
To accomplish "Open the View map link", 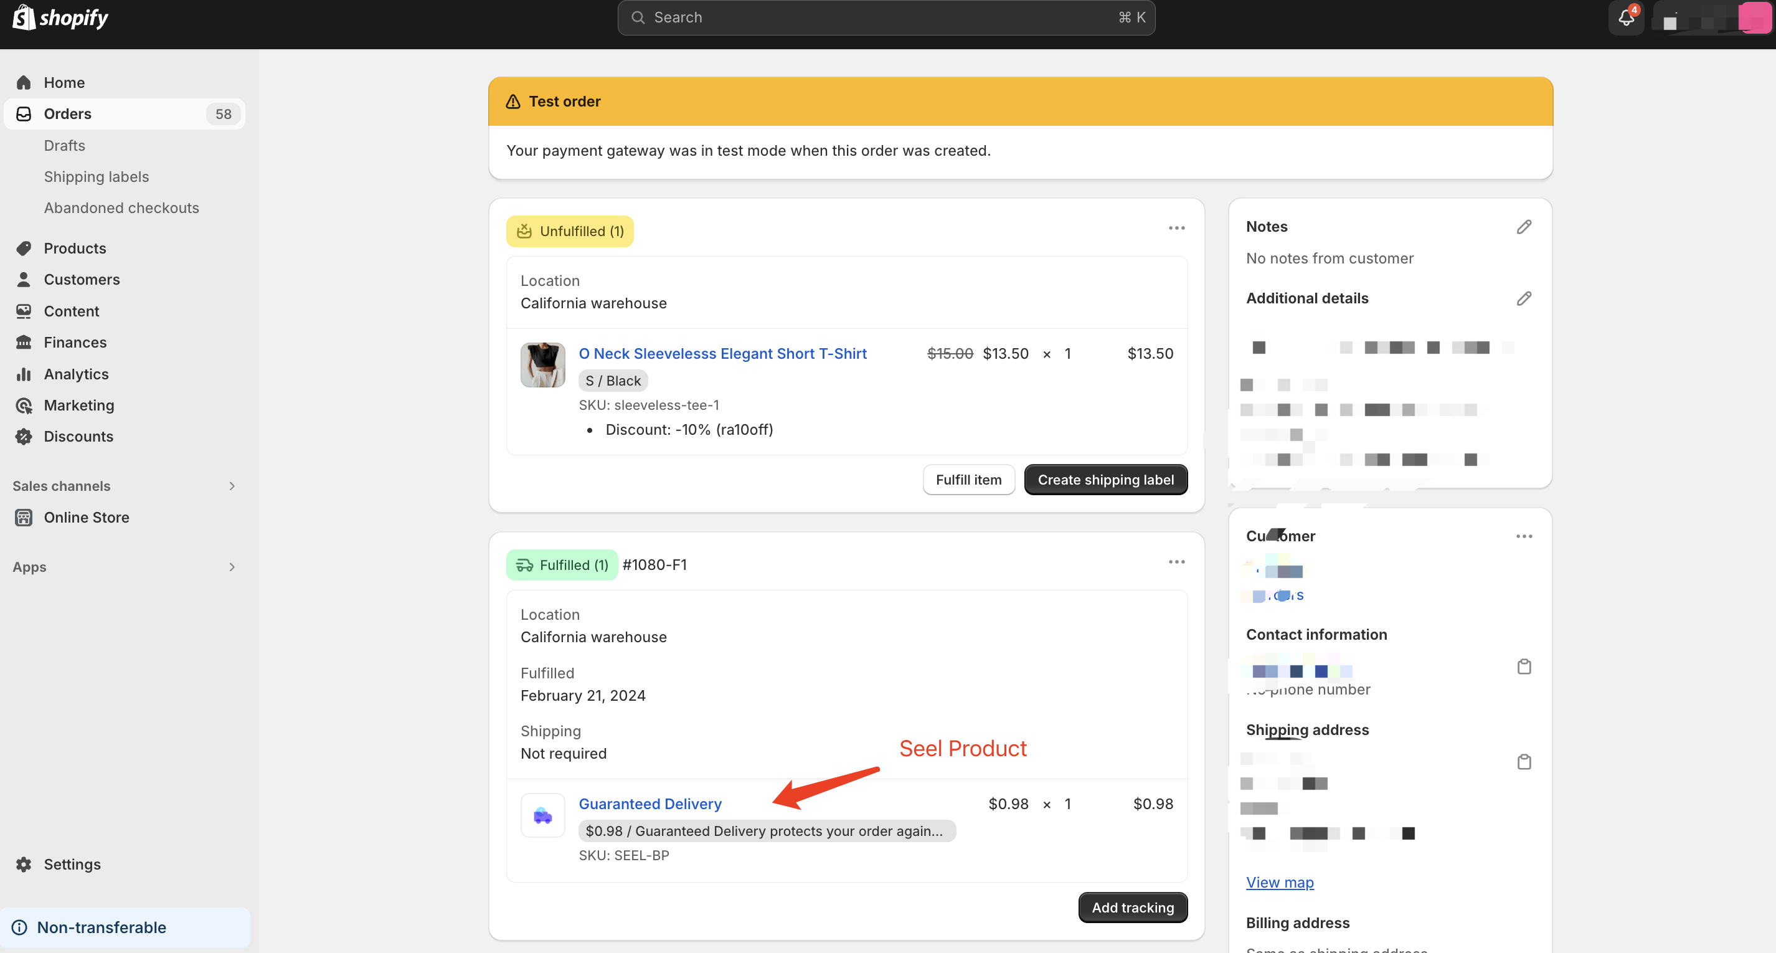I will pyautogui.click(x=1280, y=883).
